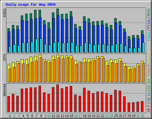This screenshot has height=119, width=152.
Task: Select day 2 on the x-axis
Action: [14, 116]
